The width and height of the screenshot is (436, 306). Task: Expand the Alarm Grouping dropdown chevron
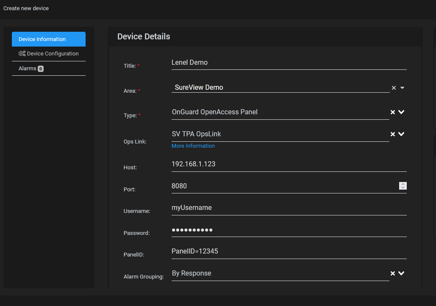tap(401, 273)
